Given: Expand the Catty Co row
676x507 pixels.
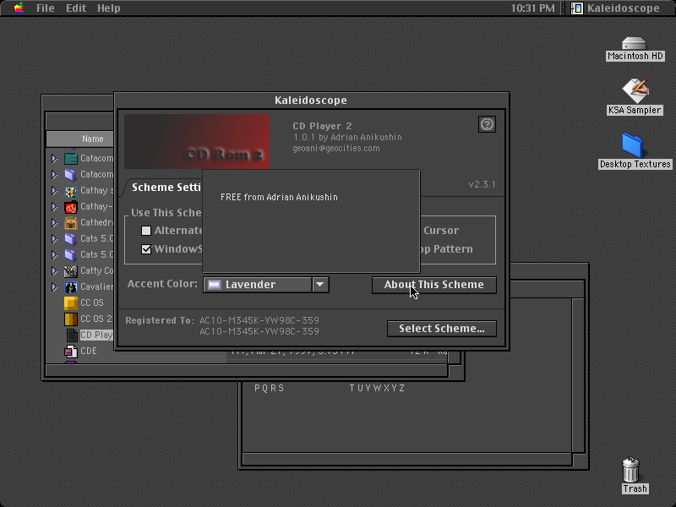Looking at the screenshot, I should (x=54, y=270).
